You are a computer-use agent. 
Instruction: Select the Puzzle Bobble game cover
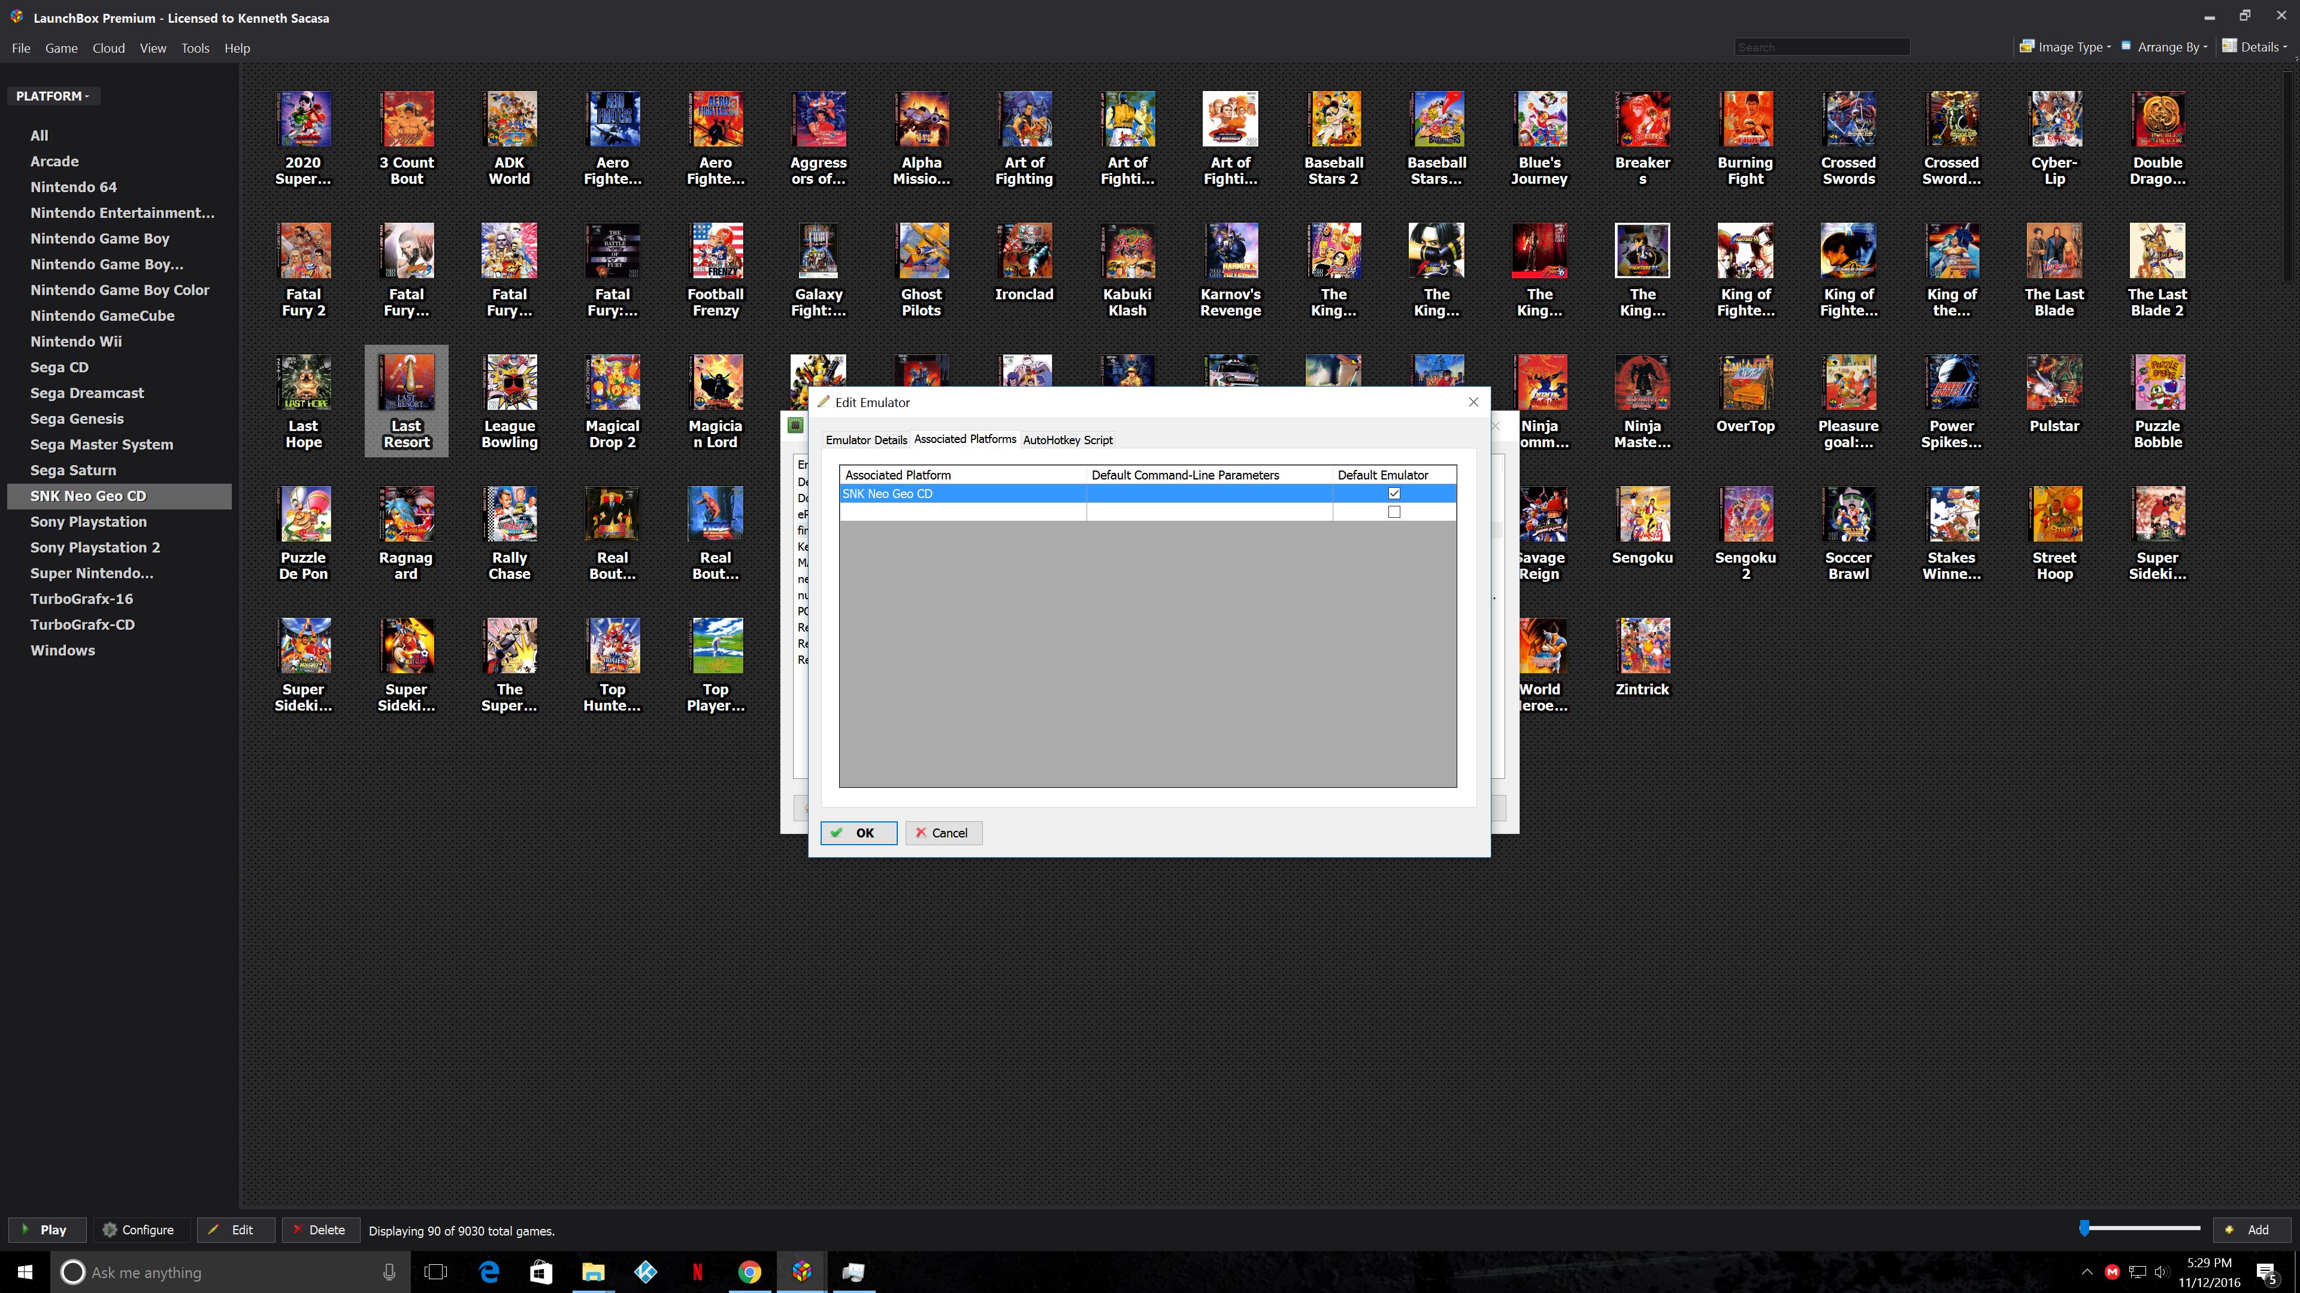(x=2158, y=382)
